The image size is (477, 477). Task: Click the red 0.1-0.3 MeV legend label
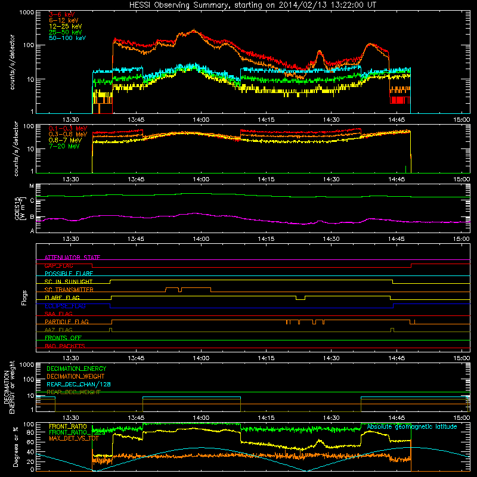pyautogui.click(x=68, y=128)
